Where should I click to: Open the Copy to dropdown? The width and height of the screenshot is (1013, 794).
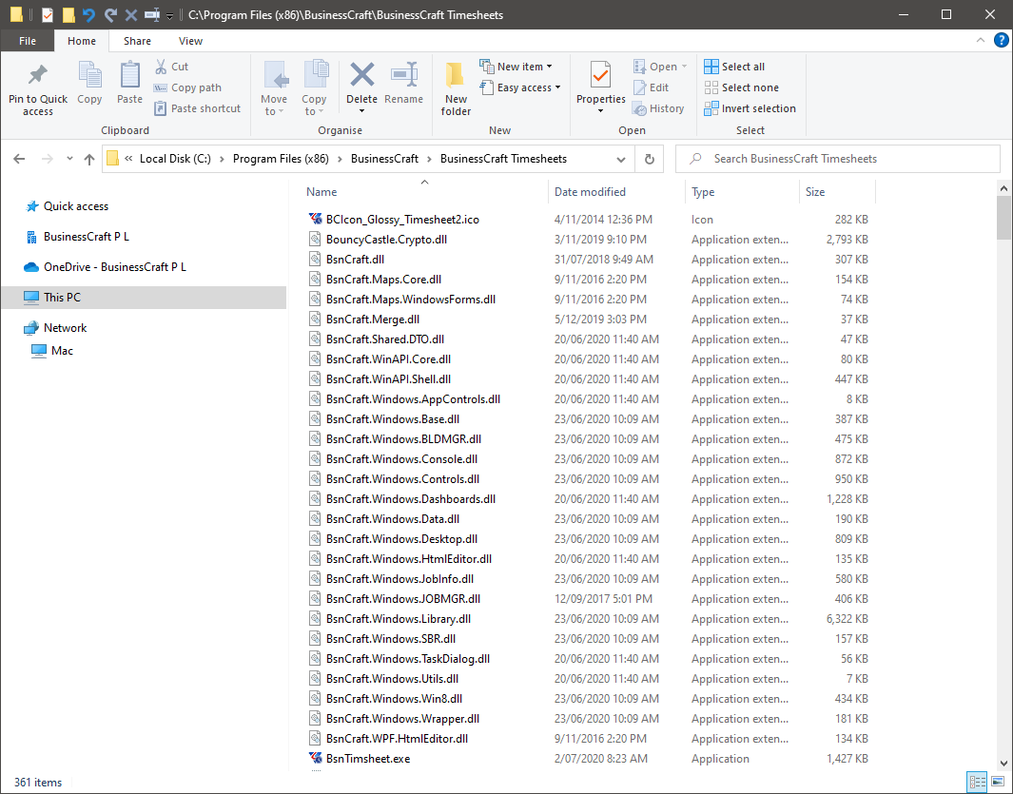coord(314,89)
